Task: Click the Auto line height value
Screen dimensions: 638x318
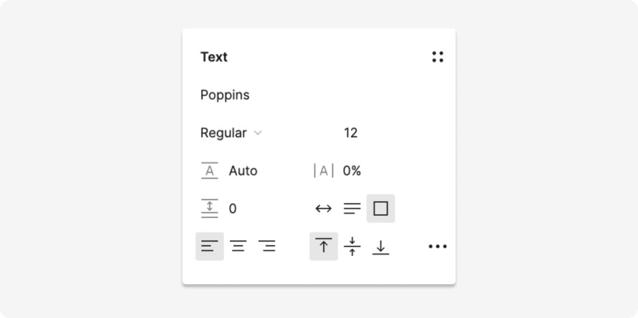Action: 243,171
